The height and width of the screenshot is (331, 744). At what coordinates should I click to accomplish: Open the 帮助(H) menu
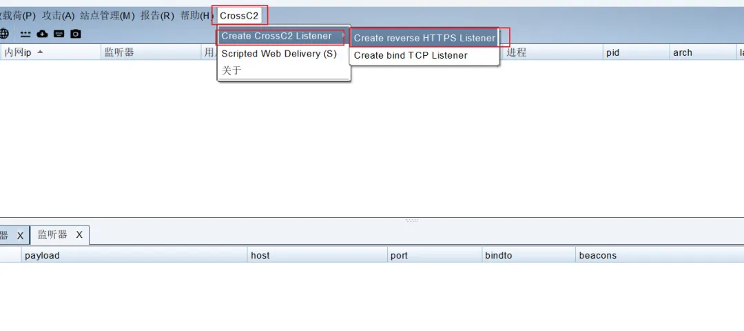(x=196, y=16)
